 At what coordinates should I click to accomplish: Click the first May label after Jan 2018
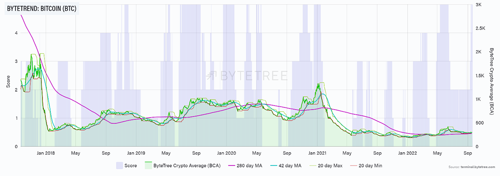75,153
